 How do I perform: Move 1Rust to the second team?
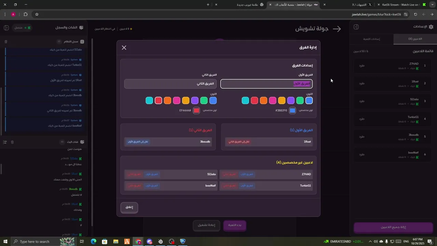pos(239,142)
